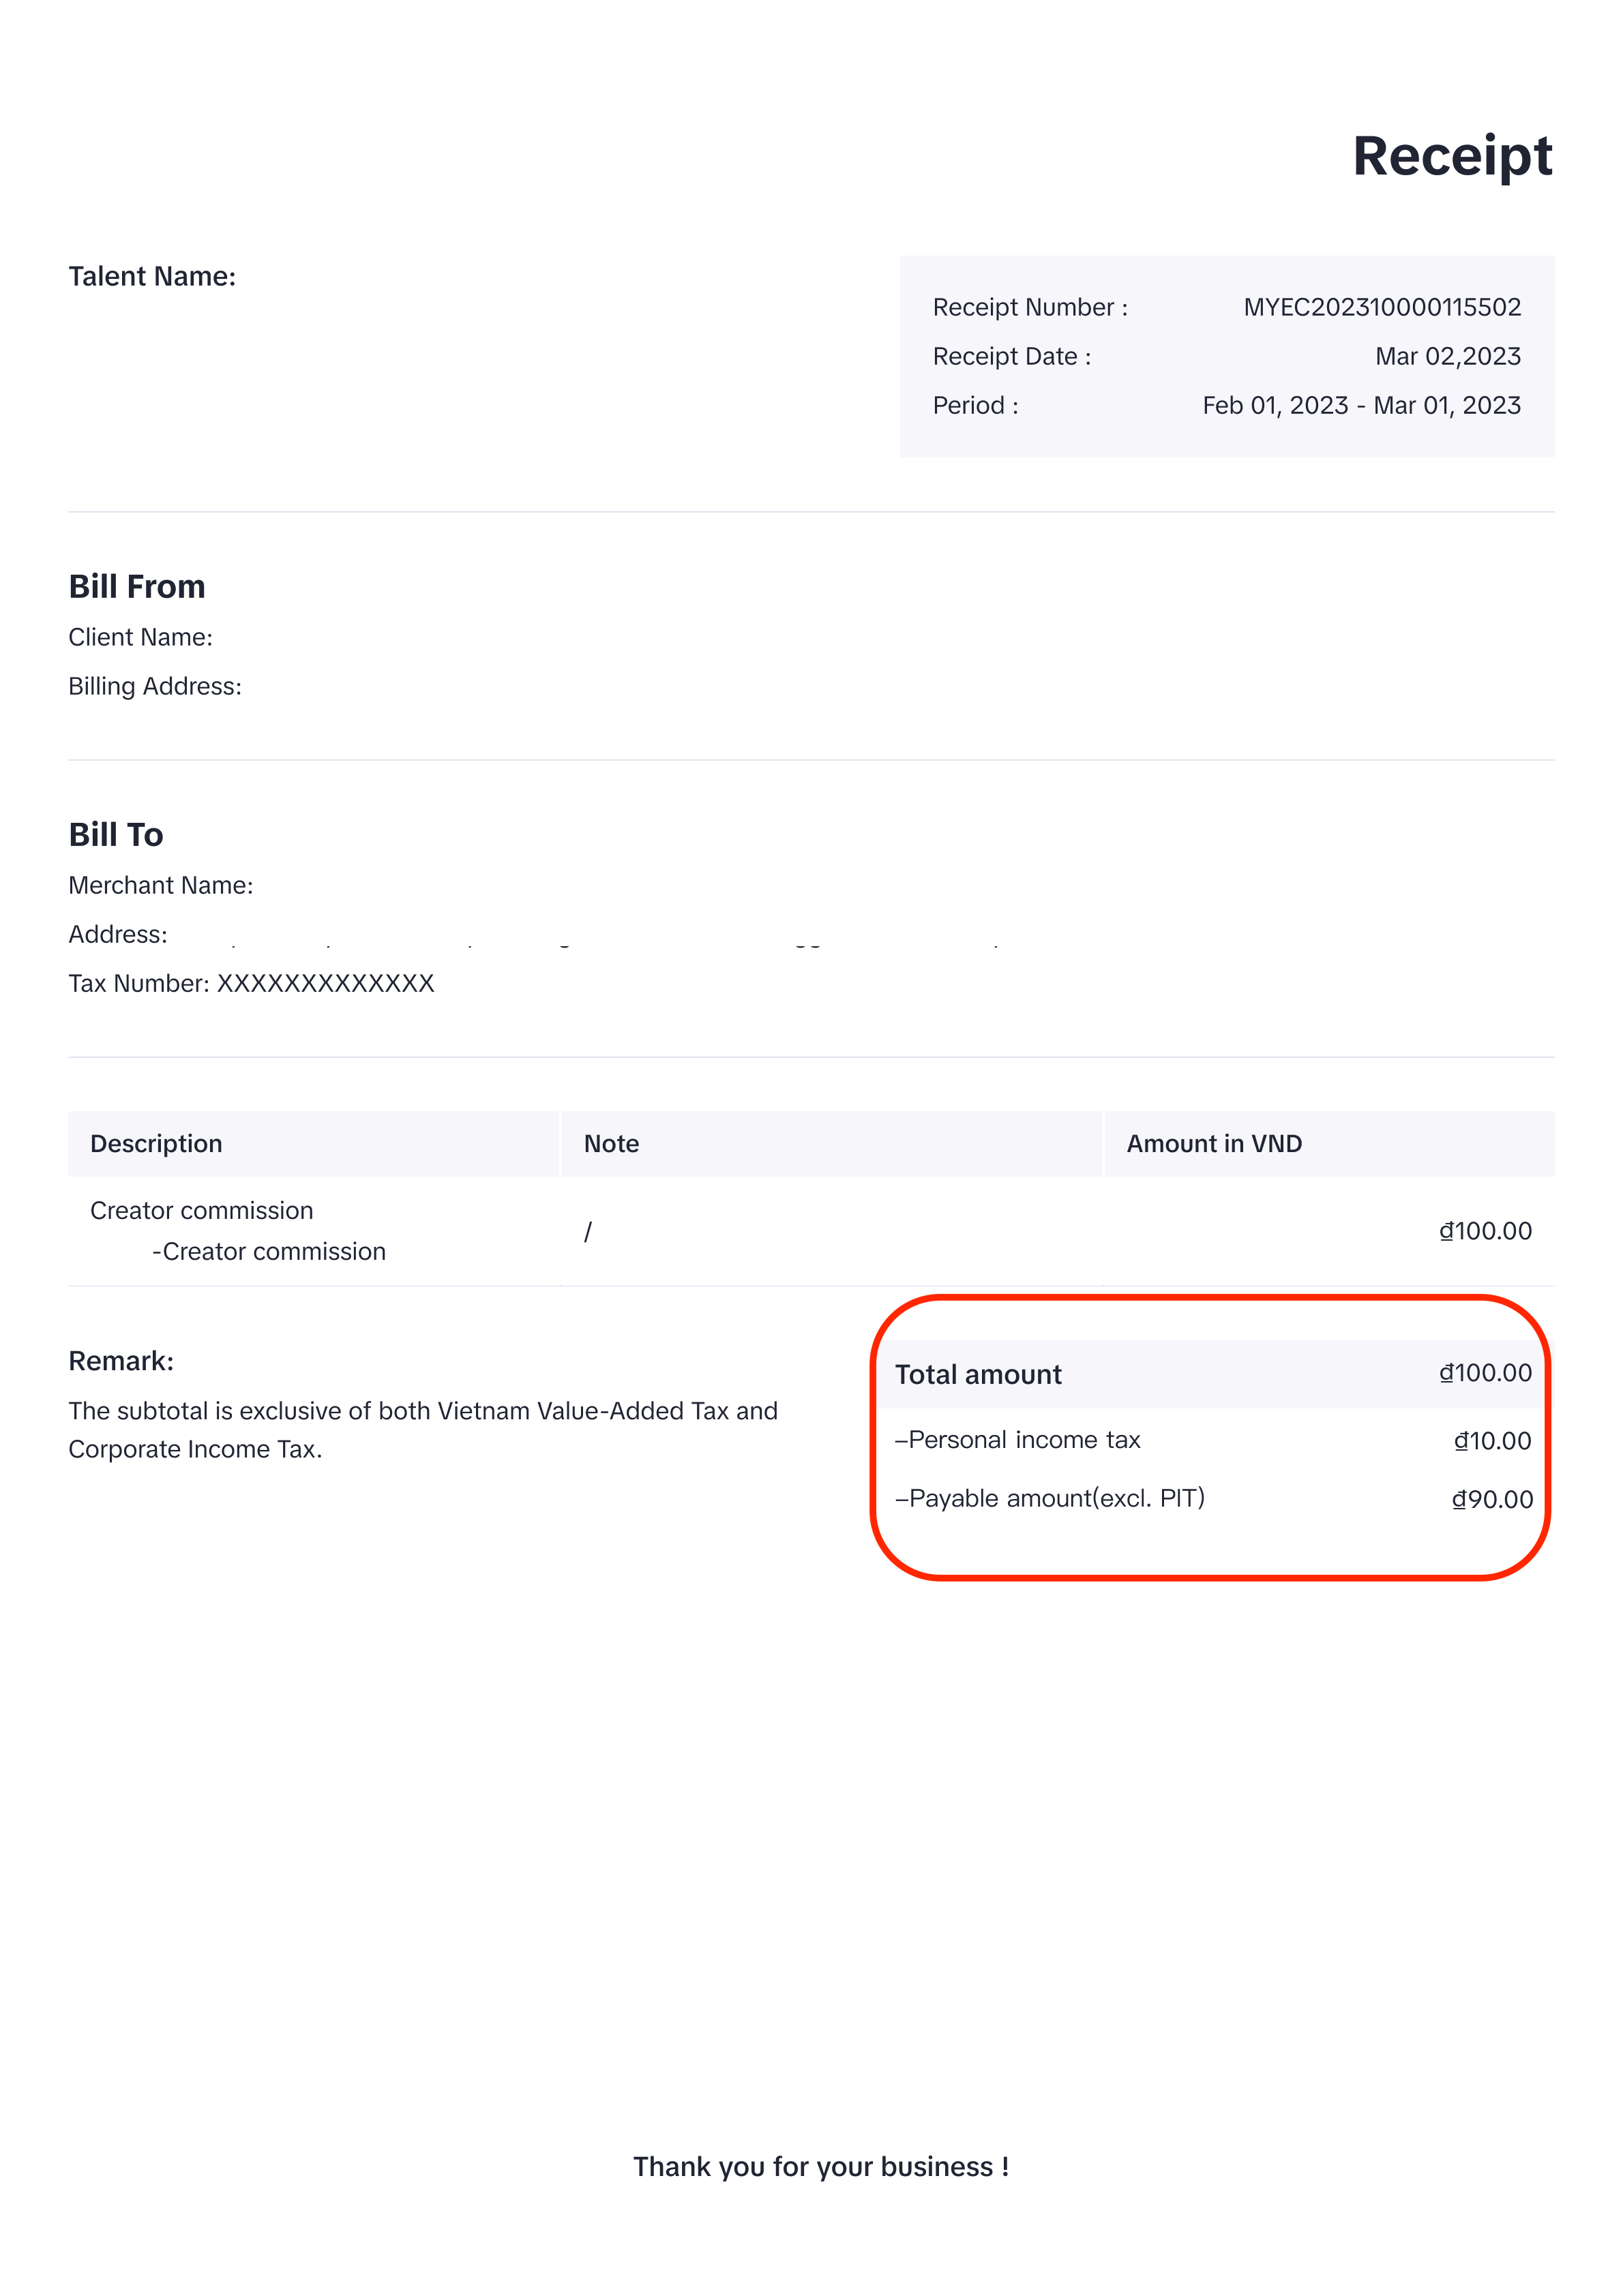The image size is (1623, 2296).
Task: Click the Bill To heading
Action: [x=116, y=835]
